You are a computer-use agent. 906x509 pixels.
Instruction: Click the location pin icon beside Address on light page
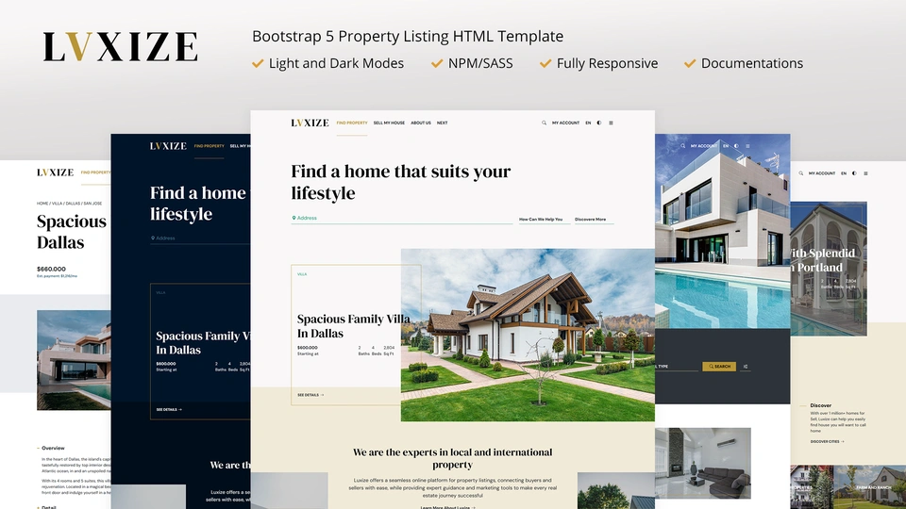tap(294, 218)
